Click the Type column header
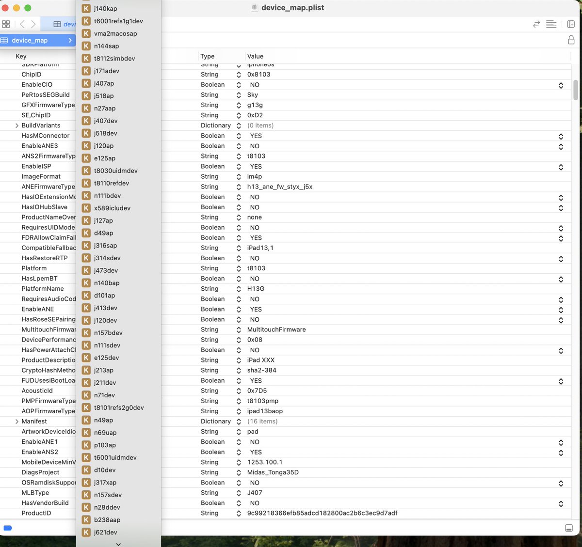This screenshot has height=547, width=582. [208, 56]
